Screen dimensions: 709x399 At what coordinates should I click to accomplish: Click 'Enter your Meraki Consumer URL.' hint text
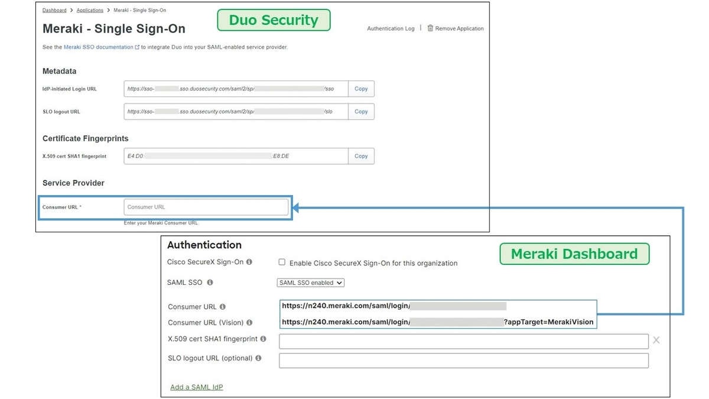[161, 223]
